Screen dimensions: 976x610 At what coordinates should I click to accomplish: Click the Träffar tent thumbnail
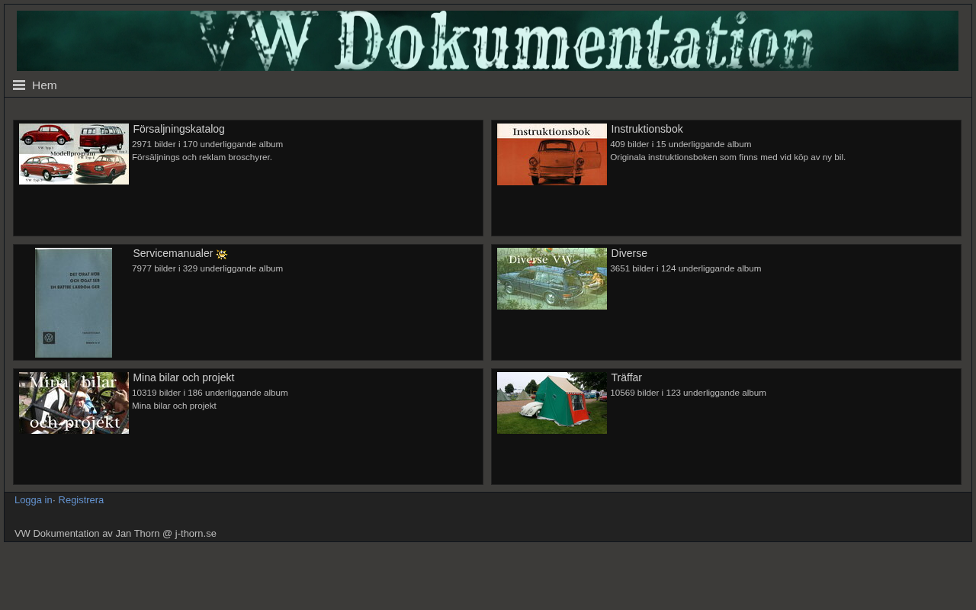pyautogui.click(x=552, y=403)
